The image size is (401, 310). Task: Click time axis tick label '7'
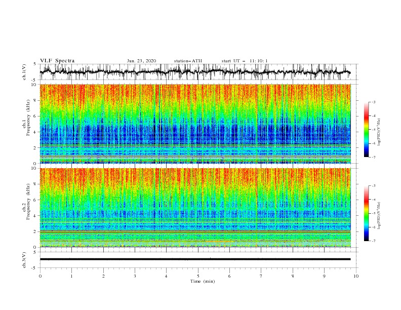261,276
